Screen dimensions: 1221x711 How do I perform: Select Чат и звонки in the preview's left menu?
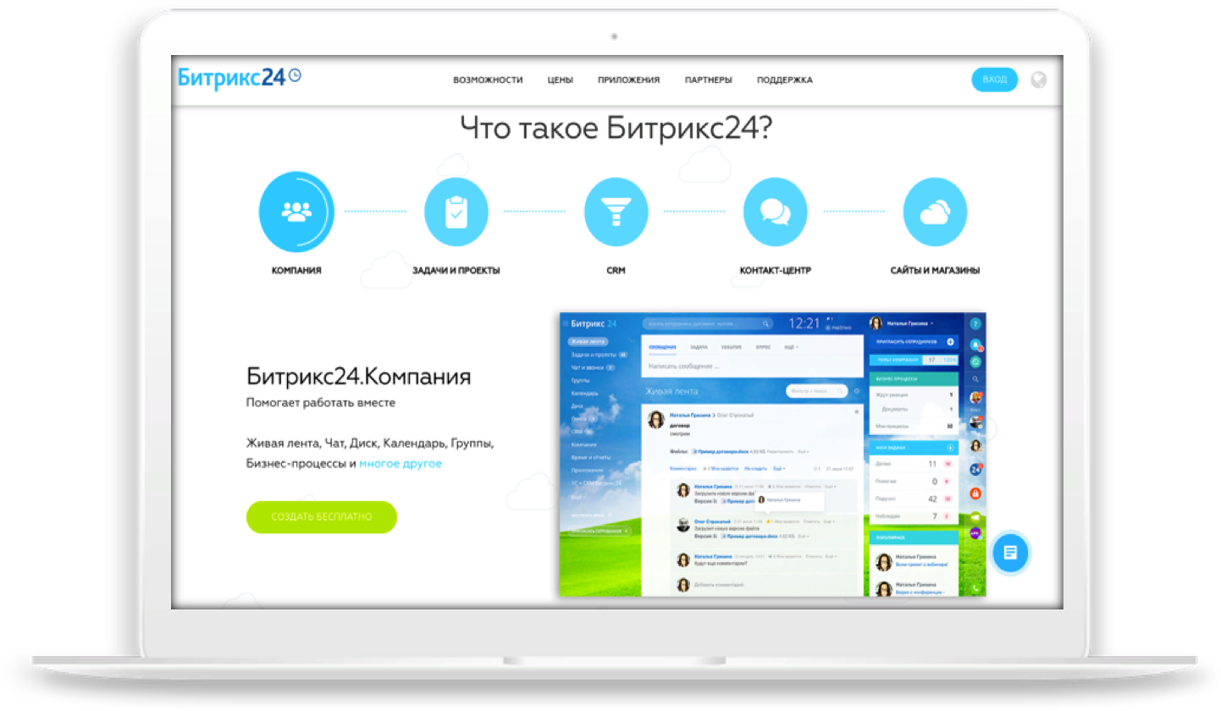pyautogui.click(x=587, y=367)
